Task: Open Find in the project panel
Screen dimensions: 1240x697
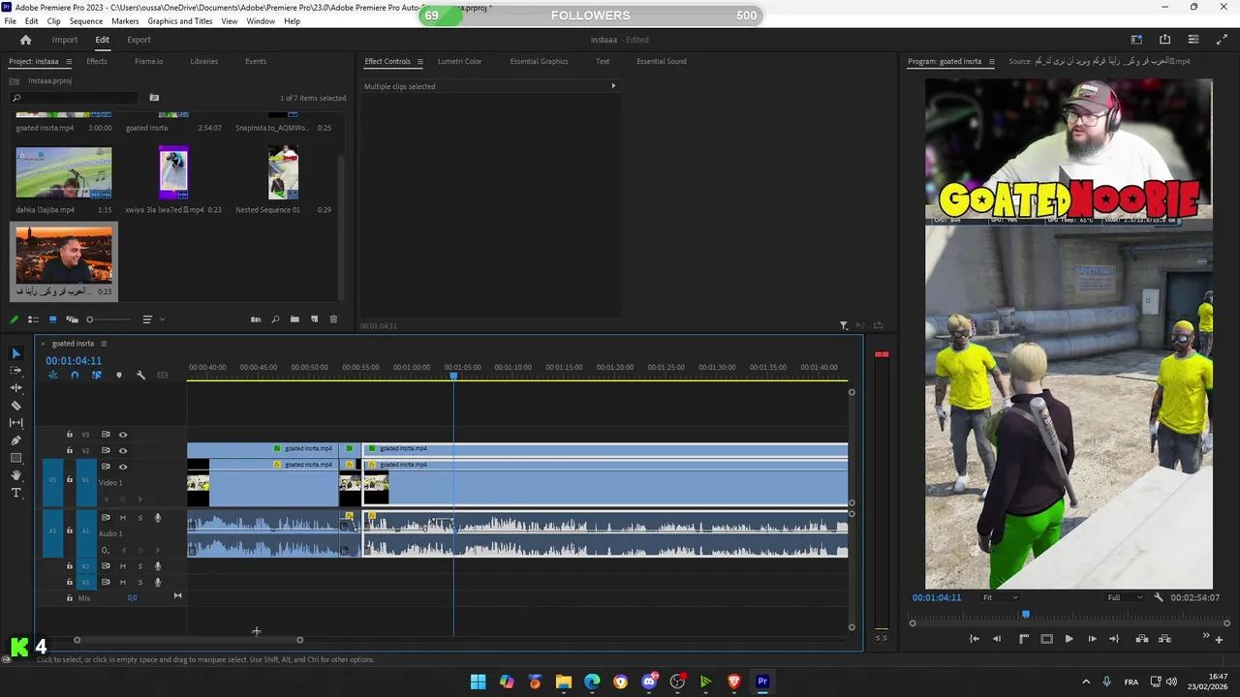Action: coord(275,319)
